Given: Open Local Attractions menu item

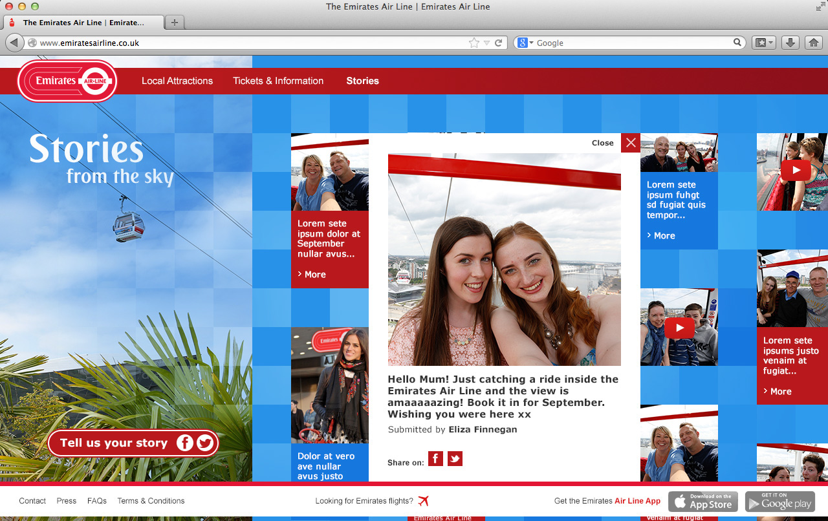Looking at the screenshot, I should (x=177, y=81).
